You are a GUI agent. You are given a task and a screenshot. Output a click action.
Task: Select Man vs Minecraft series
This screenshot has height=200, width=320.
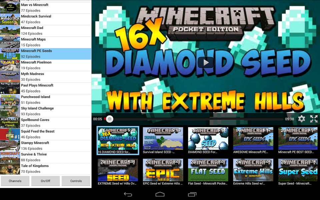pos(46,8)
